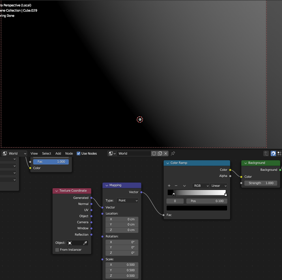The height and width of the screenshot is (280, 282).
Task: Click the Color Ramp RGB mode button
Action: click(x=201, y=186)
